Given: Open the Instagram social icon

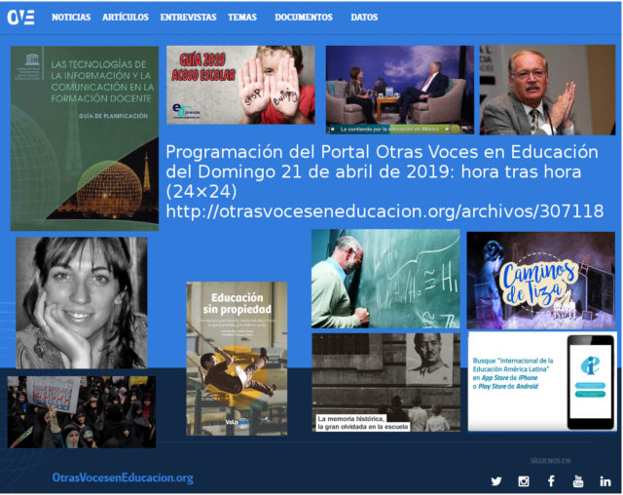Looking at the screenshot, I should (524, 481).
